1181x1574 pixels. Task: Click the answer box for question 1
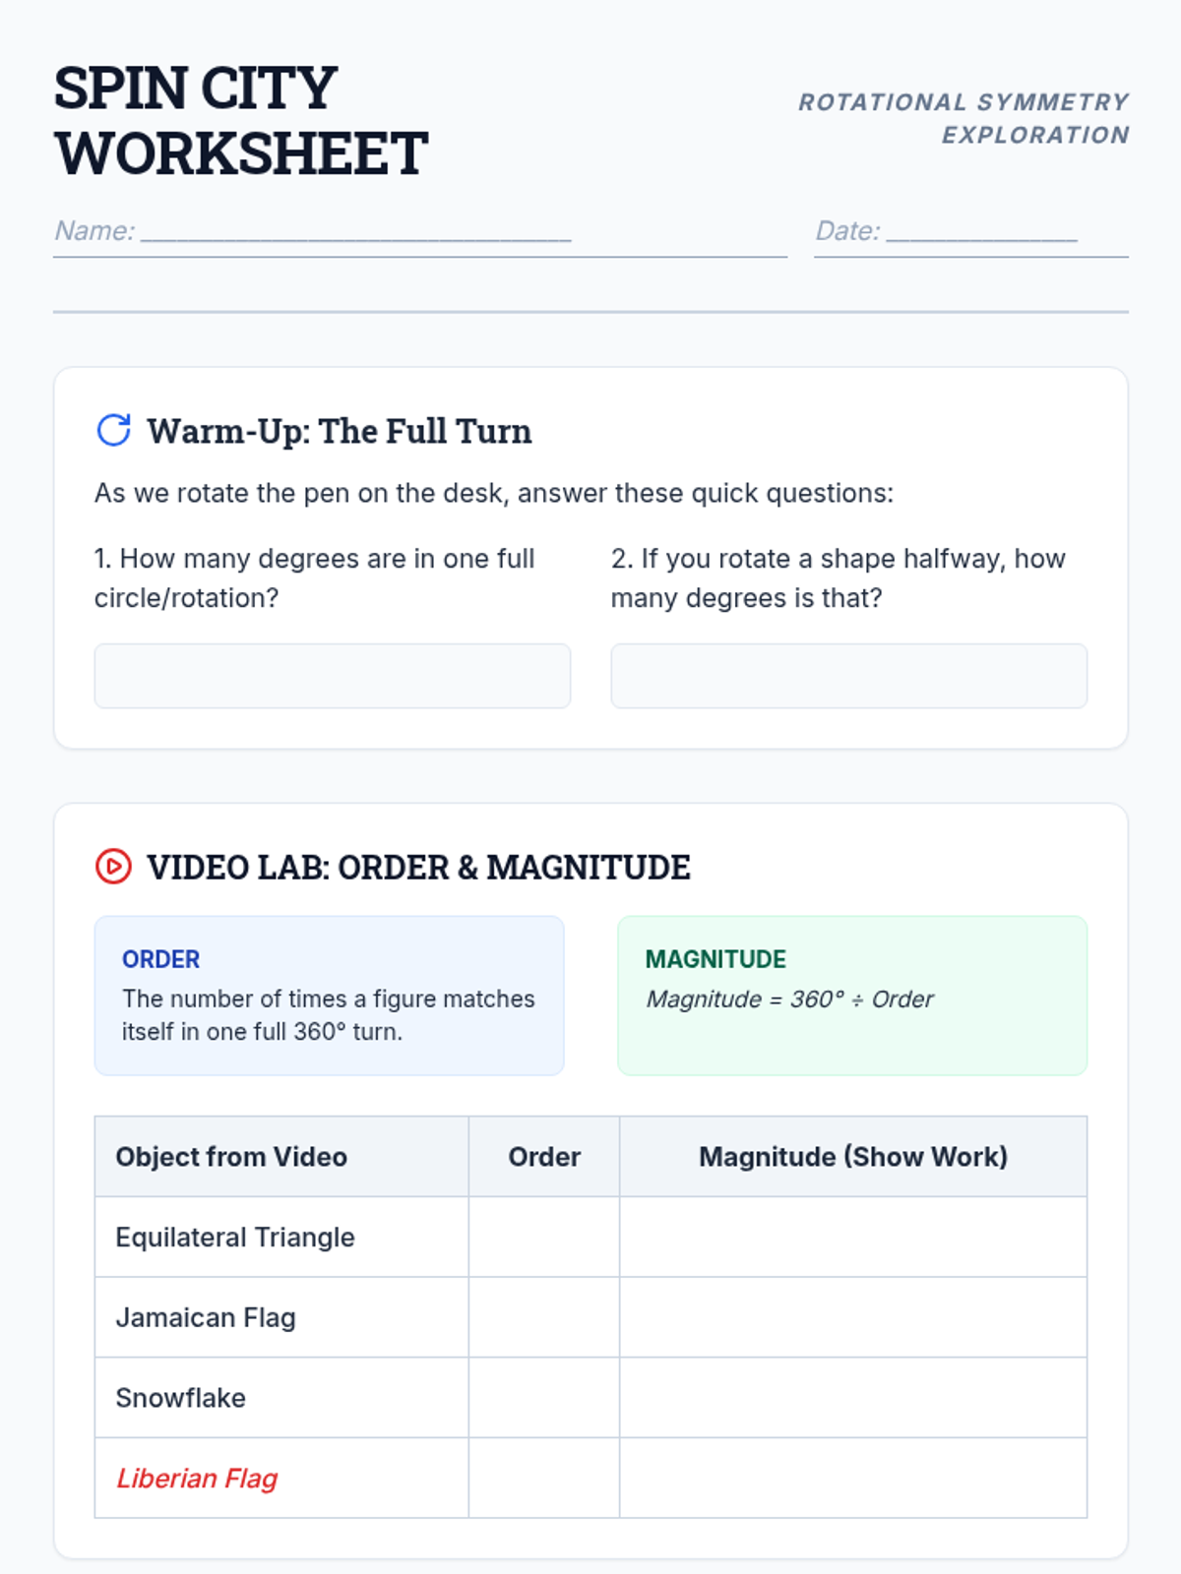tap(333, 676)
